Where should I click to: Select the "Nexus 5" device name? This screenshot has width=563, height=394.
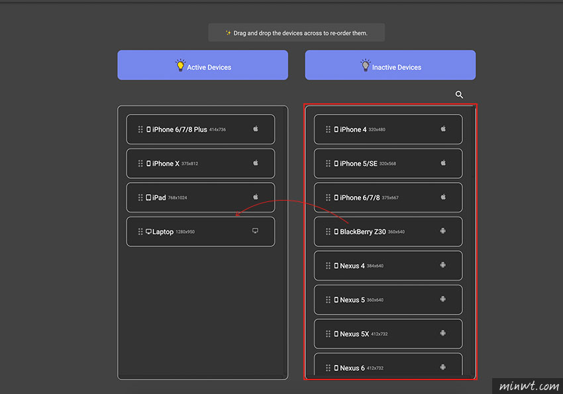352,300
